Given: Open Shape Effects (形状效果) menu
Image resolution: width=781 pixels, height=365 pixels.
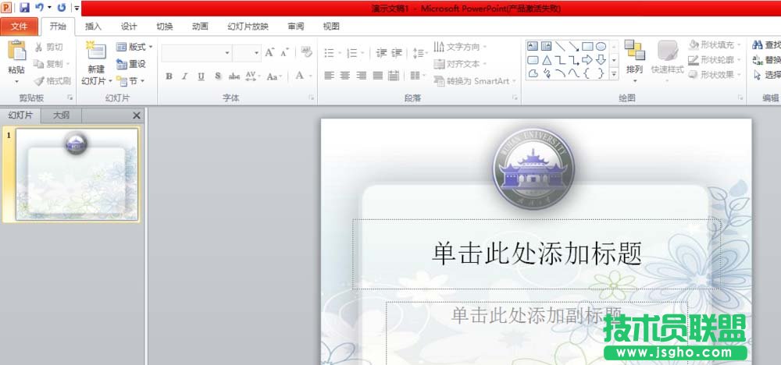Looking at the screenshot, I should [x=715, y=75].
